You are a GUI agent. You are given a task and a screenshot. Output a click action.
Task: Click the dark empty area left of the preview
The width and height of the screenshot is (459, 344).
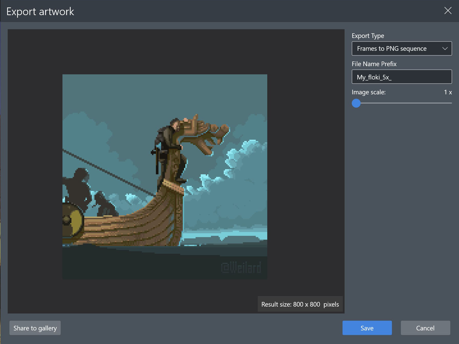click(35, 171)
